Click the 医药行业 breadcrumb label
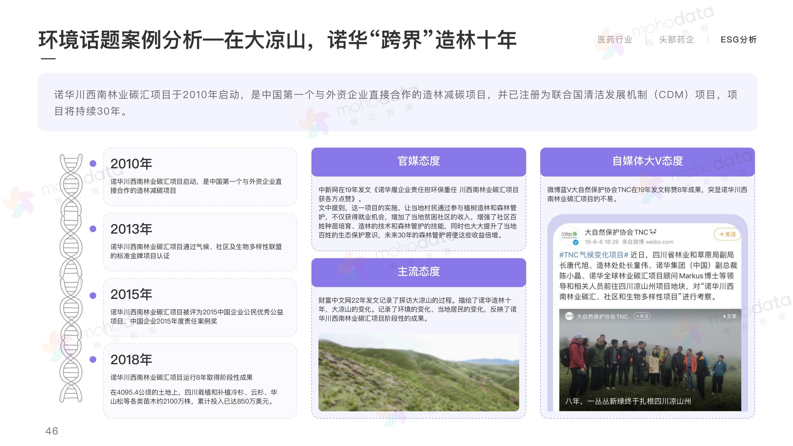This screenshot has width=793, height=446. (x=615, y=40)
